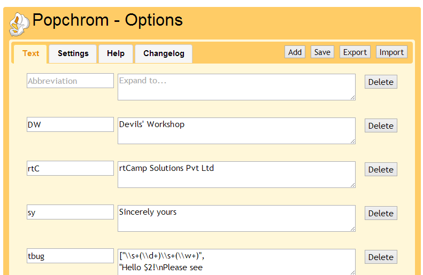Edit the rtC abbreviation field
423x275 pixels.
(x=70, y=168)
